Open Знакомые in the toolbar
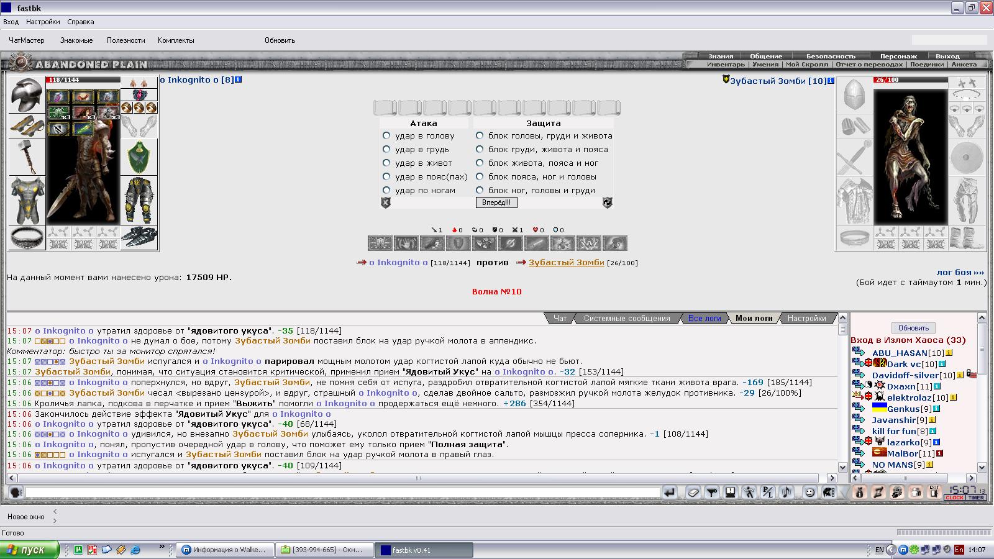The width and height of the screenshot is (994, 559). click(76, 40)
